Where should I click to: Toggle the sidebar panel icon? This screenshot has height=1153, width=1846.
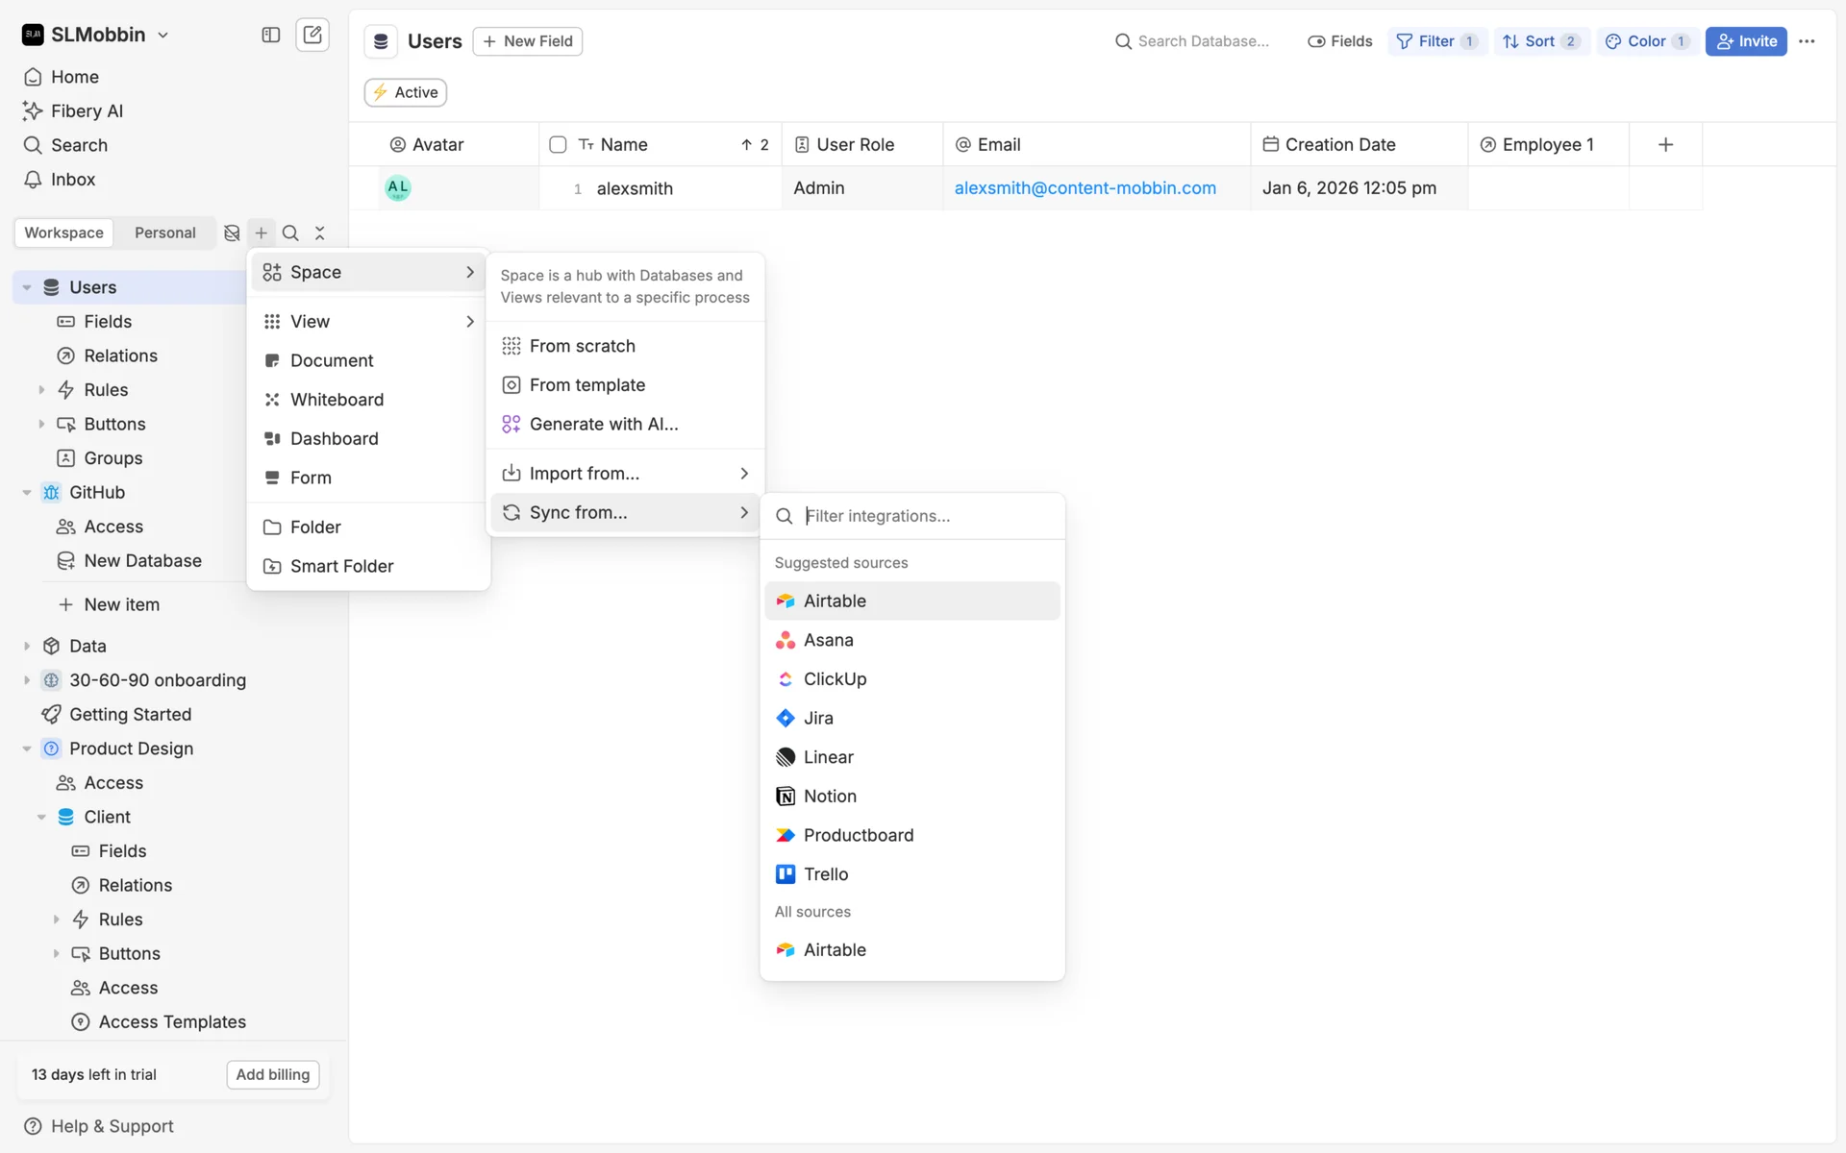tap(270, 36)
